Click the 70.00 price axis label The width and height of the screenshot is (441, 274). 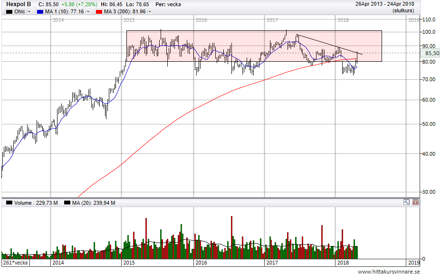point(429,79)
